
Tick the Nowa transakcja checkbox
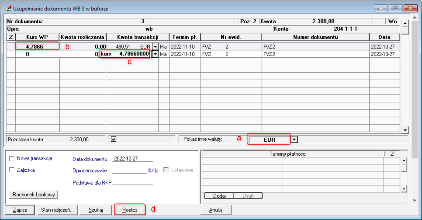tap(12, 159)
